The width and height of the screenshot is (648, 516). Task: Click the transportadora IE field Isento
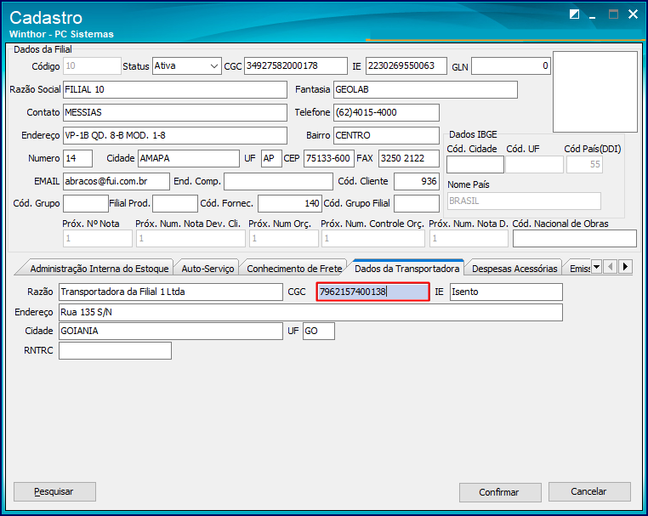point(506,292)
